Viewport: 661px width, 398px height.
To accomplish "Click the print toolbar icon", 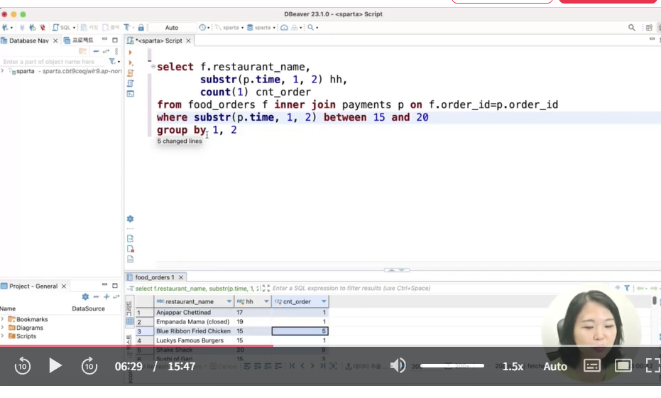I will [x=294, y=28].
